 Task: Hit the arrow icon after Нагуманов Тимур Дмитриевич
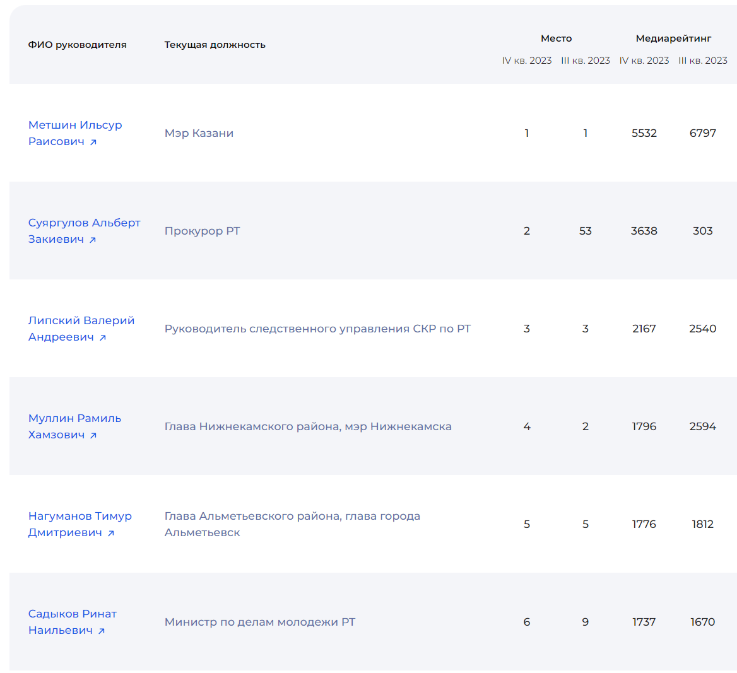(x=111, y=534)
